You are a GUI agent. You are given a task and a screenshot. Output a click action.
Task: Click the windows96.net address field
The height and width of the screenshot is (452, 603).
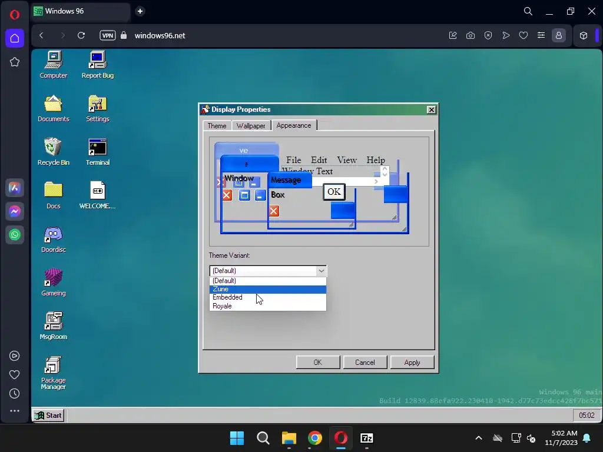(x=160, y=35)
